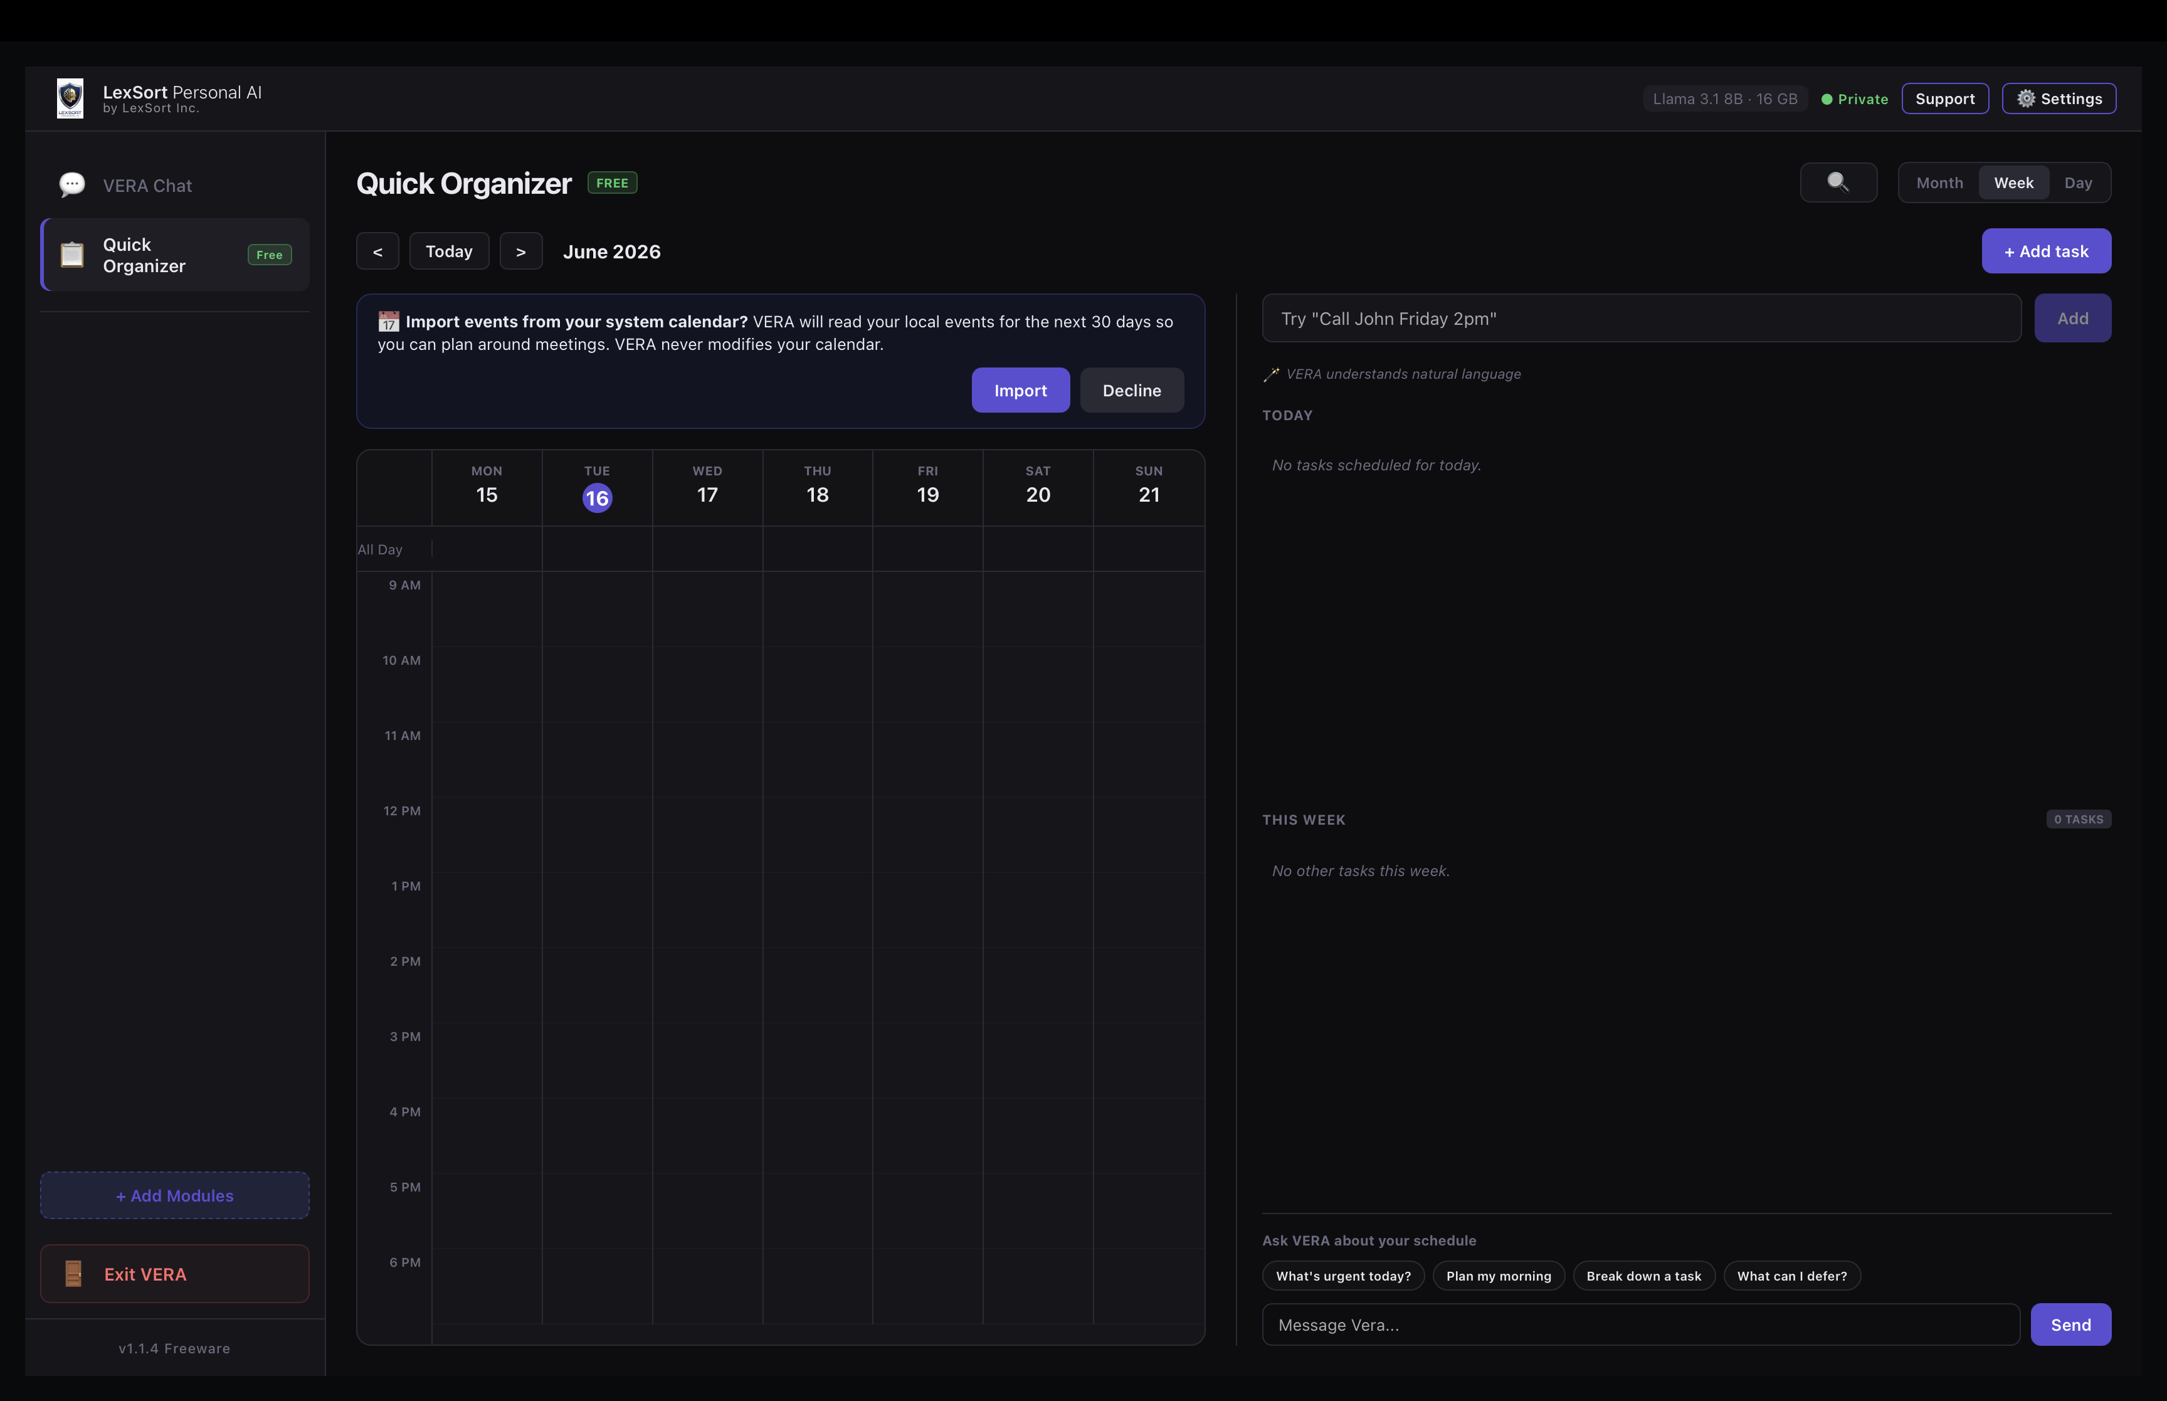Open VERA Chat speech bubble icon
The width and height of the screenshot is (2167, 1401).
[x=72, y=184]
